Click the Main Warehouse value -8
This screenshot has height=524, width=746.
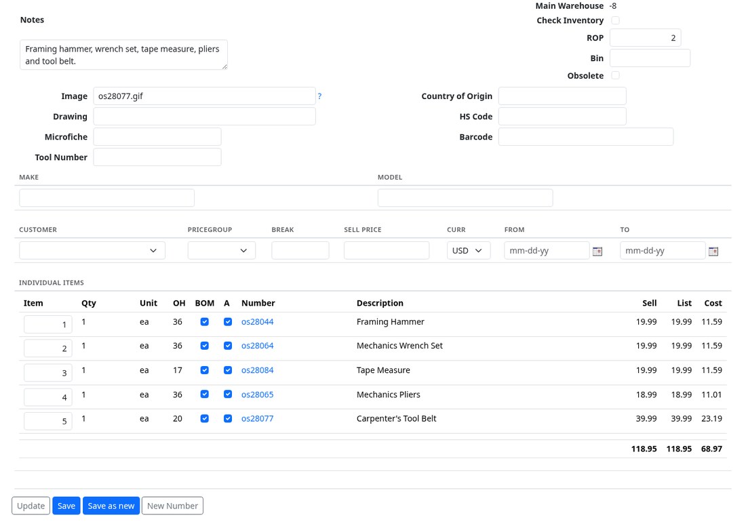(x=613, y=6)
